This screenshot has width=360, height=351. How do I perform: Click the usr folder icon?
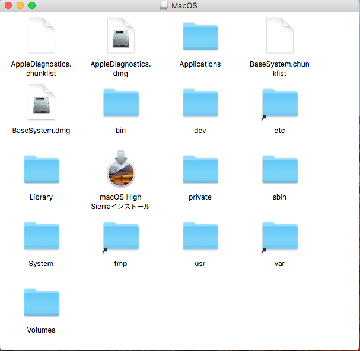(x=200, y=237)
